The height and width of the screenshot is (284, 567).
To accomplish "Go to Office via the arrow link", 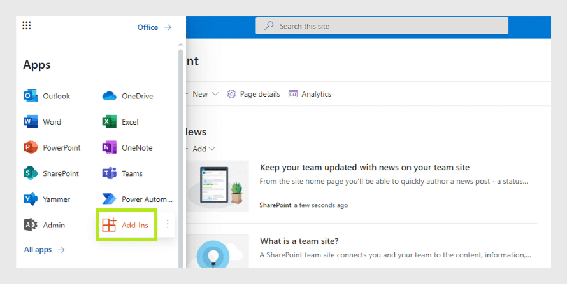I will 154,27.
